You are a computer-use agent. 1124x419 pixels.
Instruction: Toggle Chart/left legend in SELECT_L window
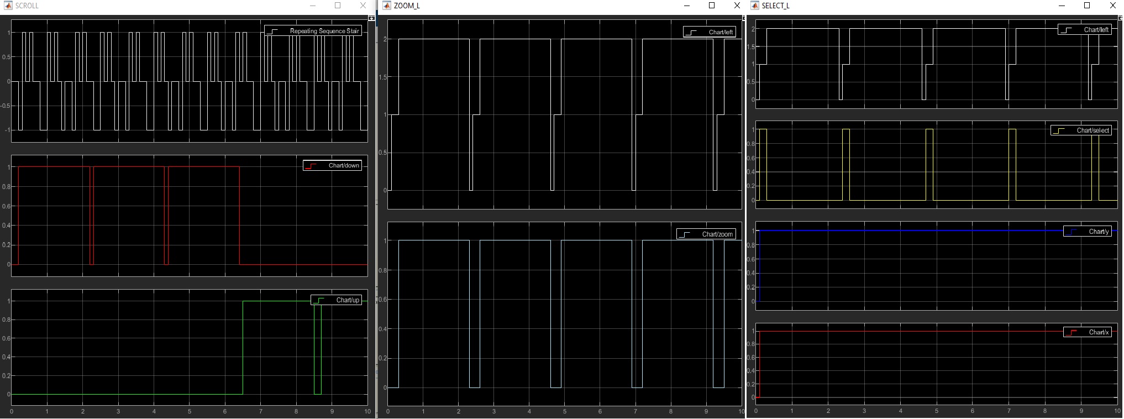[x=1084, y=30]
